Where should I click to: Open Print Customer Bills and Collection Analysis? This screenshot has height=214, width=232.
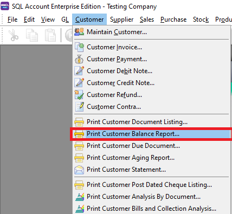click(152, 209)
